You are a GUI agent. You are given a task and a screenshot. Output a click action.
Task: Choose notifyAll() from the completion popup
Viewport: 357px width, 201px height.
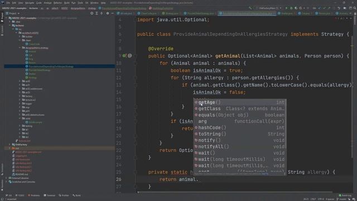(240, 147)
